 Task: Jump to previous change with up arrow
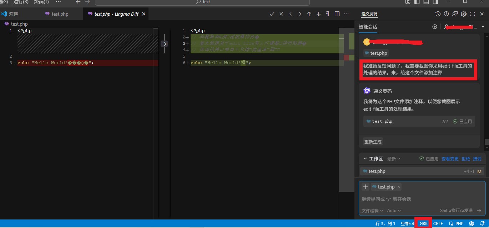pyautogui.click(x=309, y=14)
